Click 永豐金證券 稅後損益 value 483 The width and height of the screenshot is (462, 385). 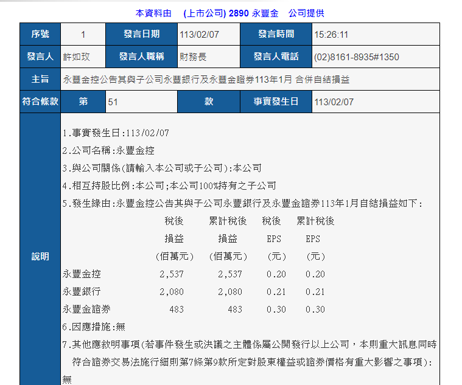tap(177, 310)
